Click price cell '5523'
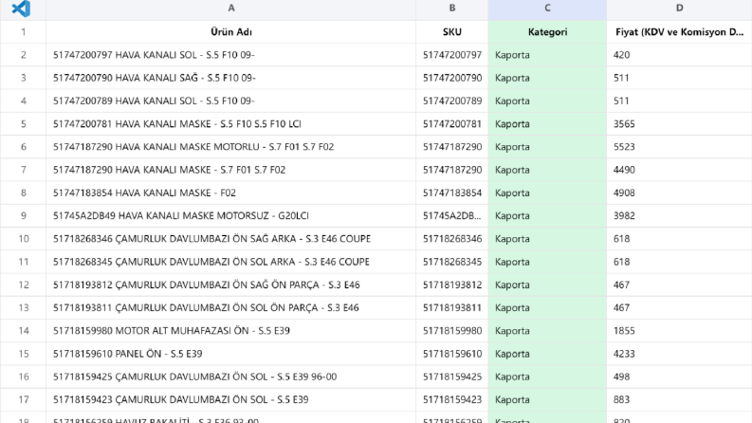752x423 pixels. pos(679,147)
